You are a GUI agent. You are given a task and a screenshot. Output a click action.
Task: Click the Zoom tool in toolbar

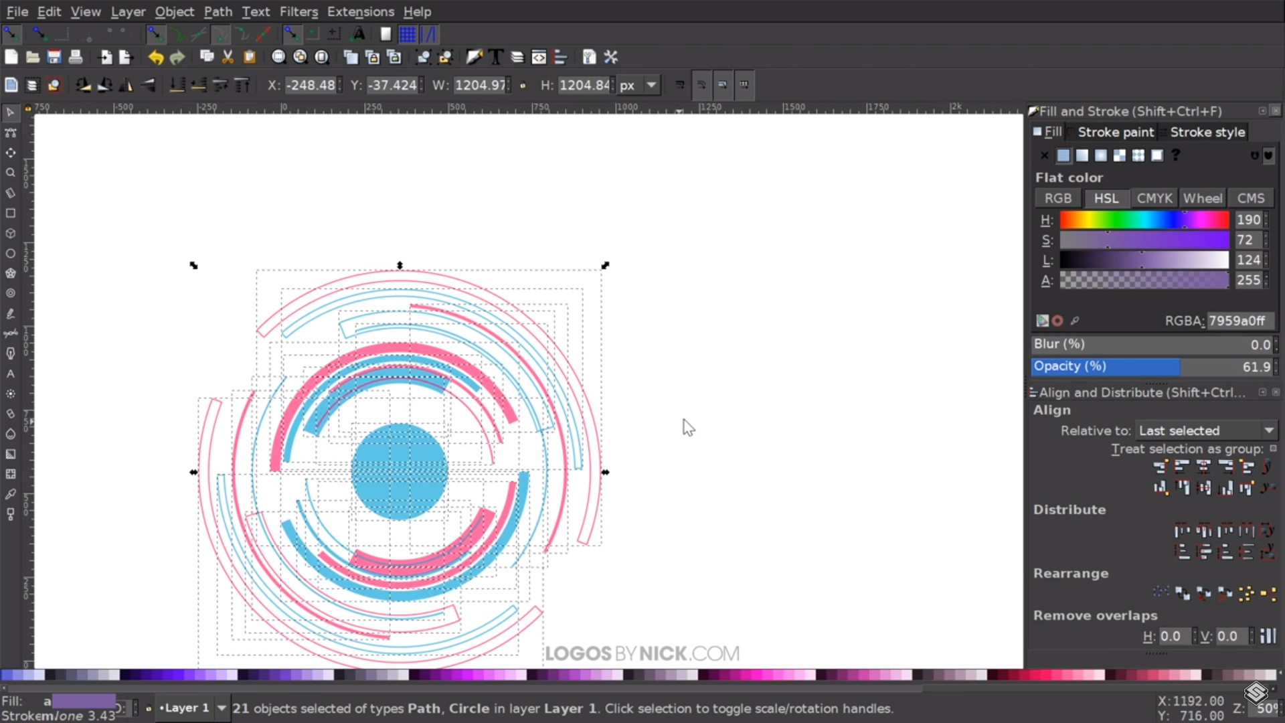[11, 172]
